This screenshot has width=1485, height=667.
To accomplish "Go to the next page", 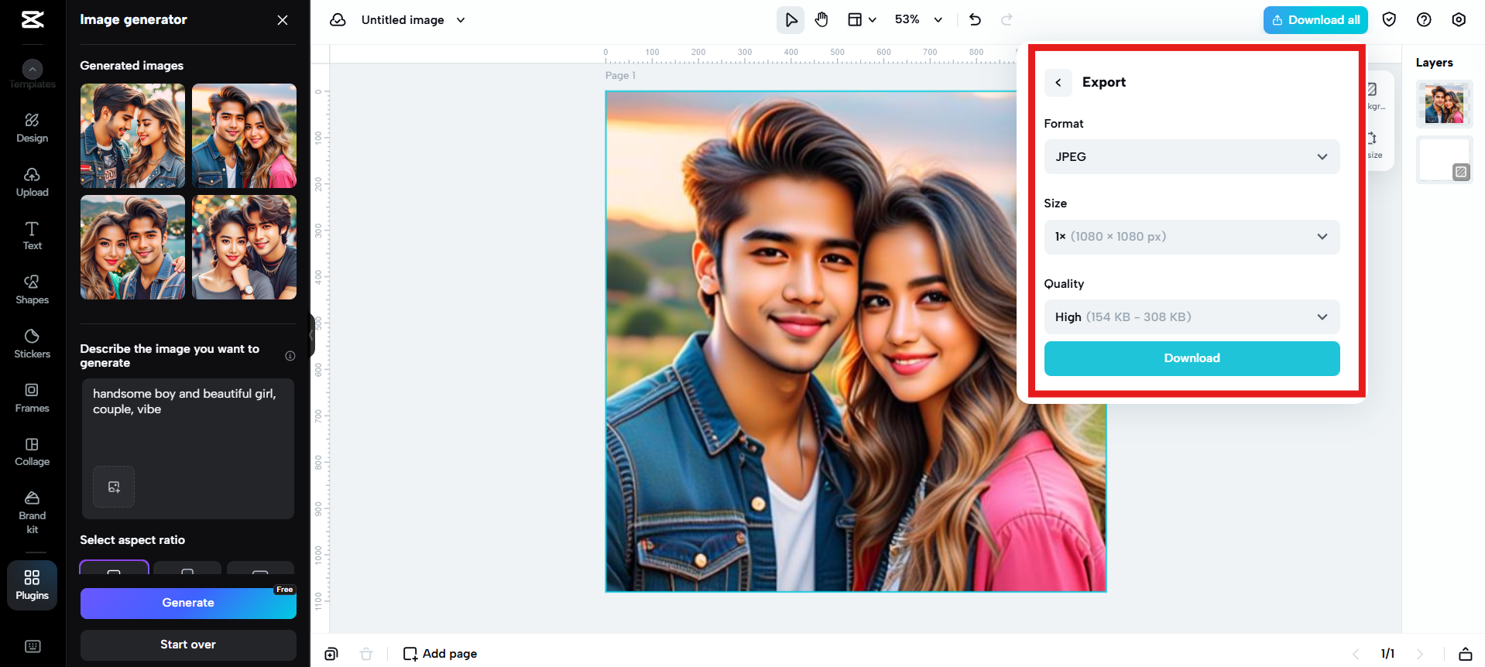I will pyautogui.click(x=1420, y=654).
